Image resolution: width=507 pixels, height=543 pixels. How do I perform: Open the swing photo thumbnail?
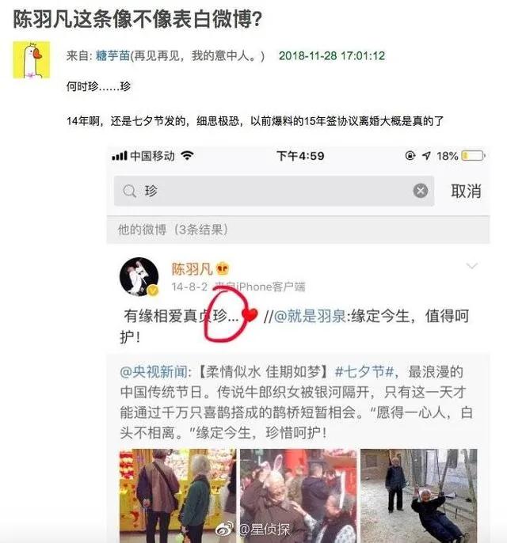click(418, 496)
